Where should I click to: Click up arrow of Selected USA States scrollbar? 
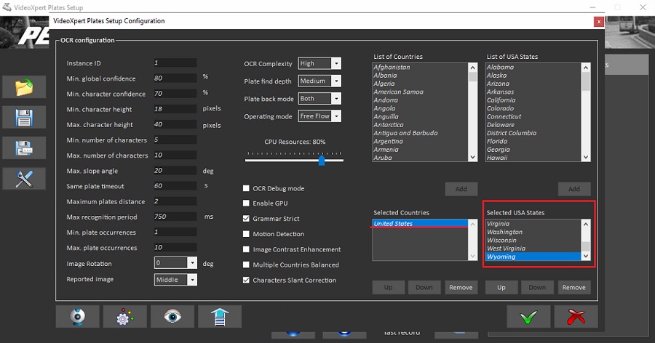point(586,224)
